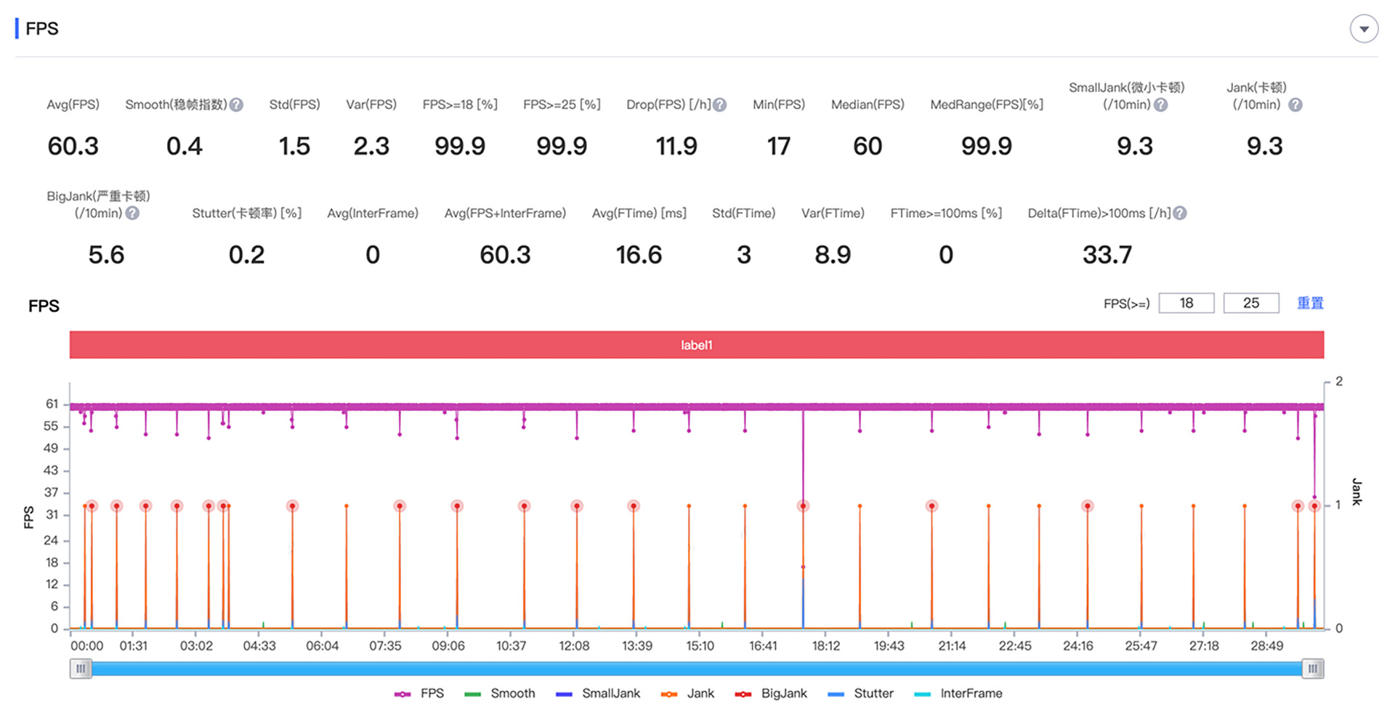
Task: Toggle Stutter series in legend
Action: tap(860, 693)
